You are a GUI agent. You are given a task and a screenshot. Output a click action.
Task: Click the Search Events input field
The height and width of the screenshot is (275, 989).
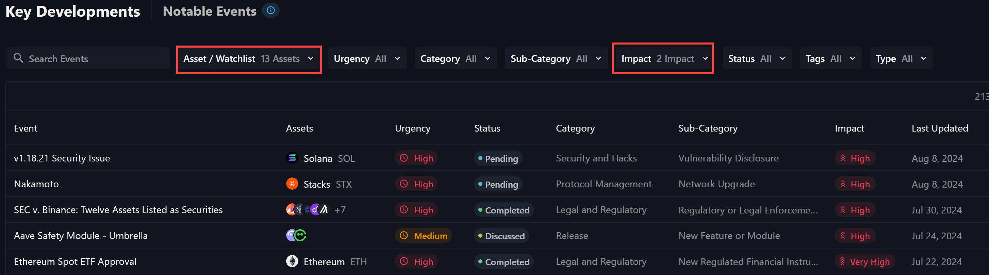88,58
